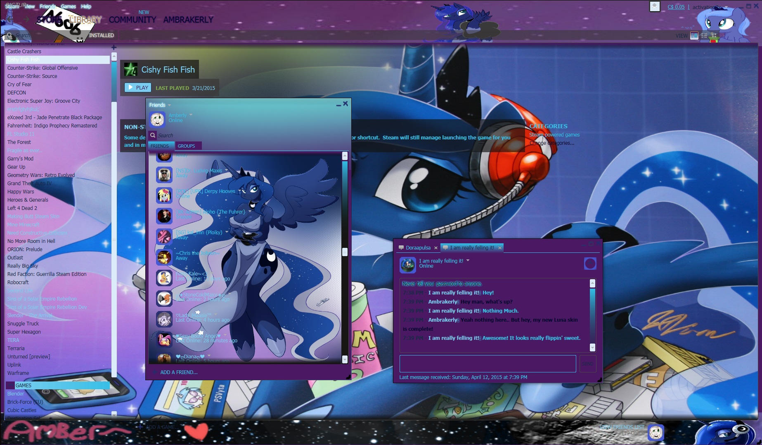Open the Steam menu
762x445 pixels.
pos(12,6)
